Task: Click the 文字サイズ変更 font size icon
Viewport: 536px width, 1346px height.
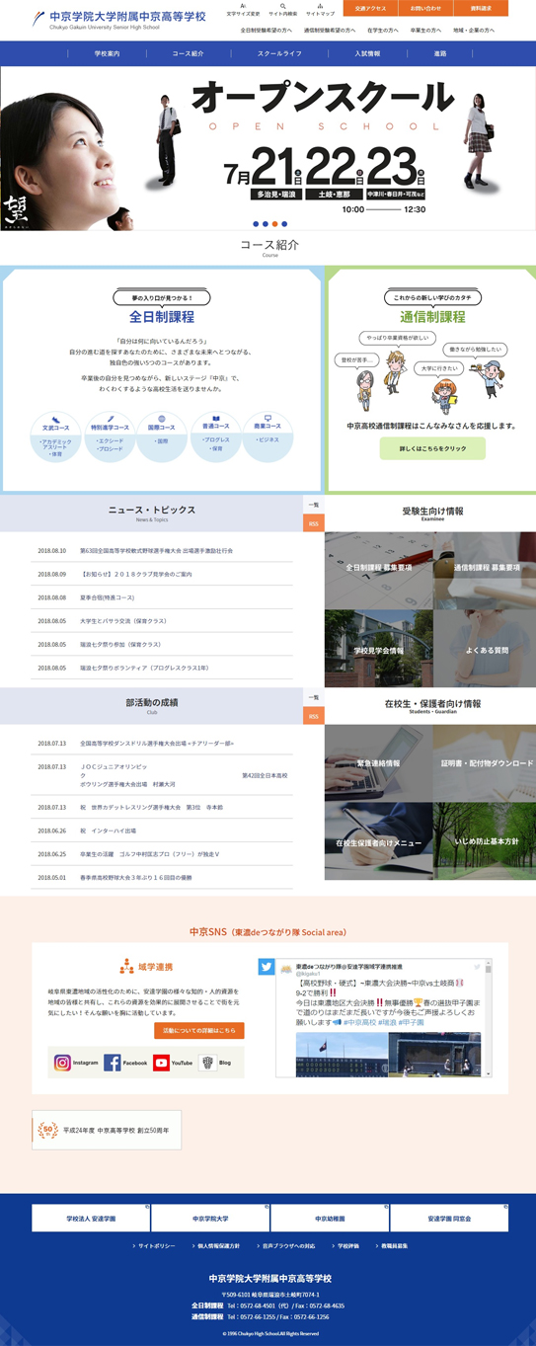Action: (x=243, y=6)
